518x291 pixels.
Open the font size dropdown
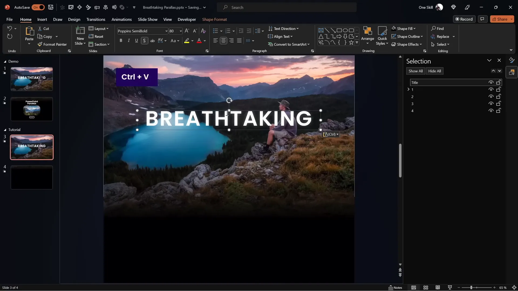[180, 31]
